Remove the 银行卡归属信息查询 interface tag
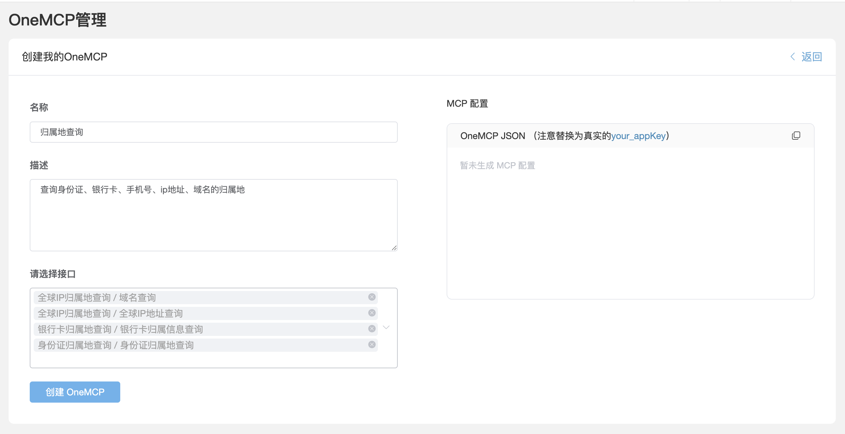The image size is (845, 434). pyautogui.click(x=372, y=329)
